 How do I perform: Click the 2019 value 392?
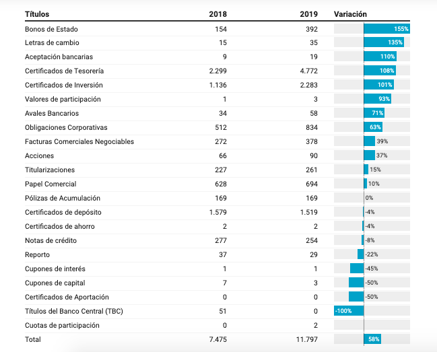click(x=312, y=29)
